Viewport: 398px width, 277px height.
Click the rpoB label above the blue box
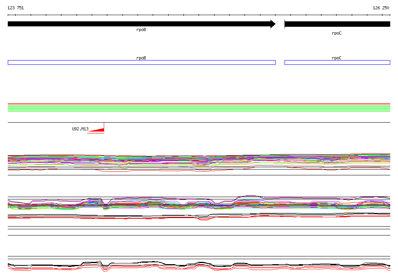coord(141,58)
